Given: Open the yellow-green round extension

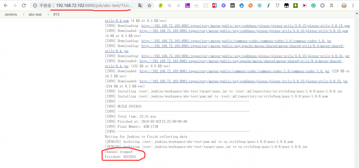Looking at the screenshot, I should click(x=161, y=5).
